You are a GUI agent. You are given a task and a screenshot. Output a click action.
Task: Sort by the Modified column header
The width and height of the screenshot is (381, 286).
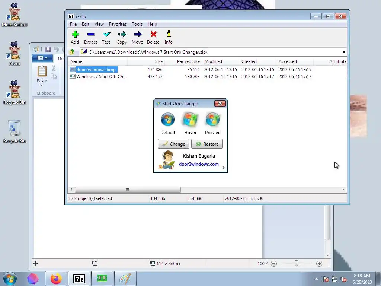pyautogui.click(x=220, y=61)
